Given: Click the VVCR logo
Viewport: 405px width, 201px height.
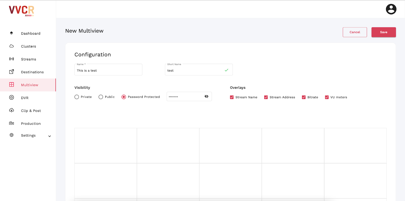Looking at the screenshot, I should click(22, 11).
